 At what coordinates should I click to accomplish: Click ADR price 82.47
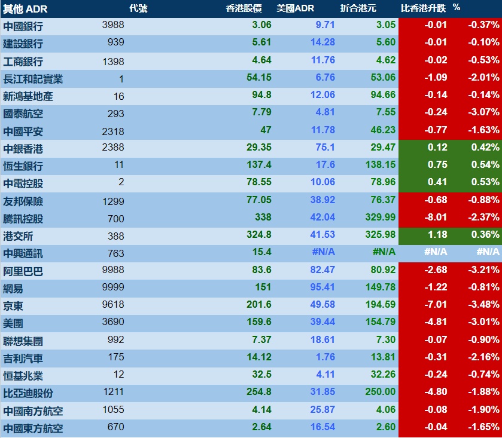point(323,269)
